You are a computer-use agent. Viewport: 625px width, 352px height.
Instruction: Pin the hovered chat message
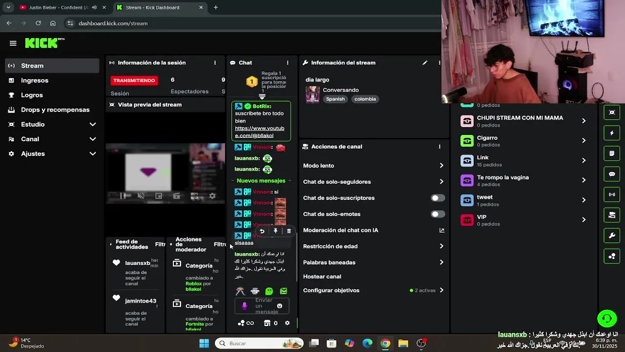[x=275, y=231]
